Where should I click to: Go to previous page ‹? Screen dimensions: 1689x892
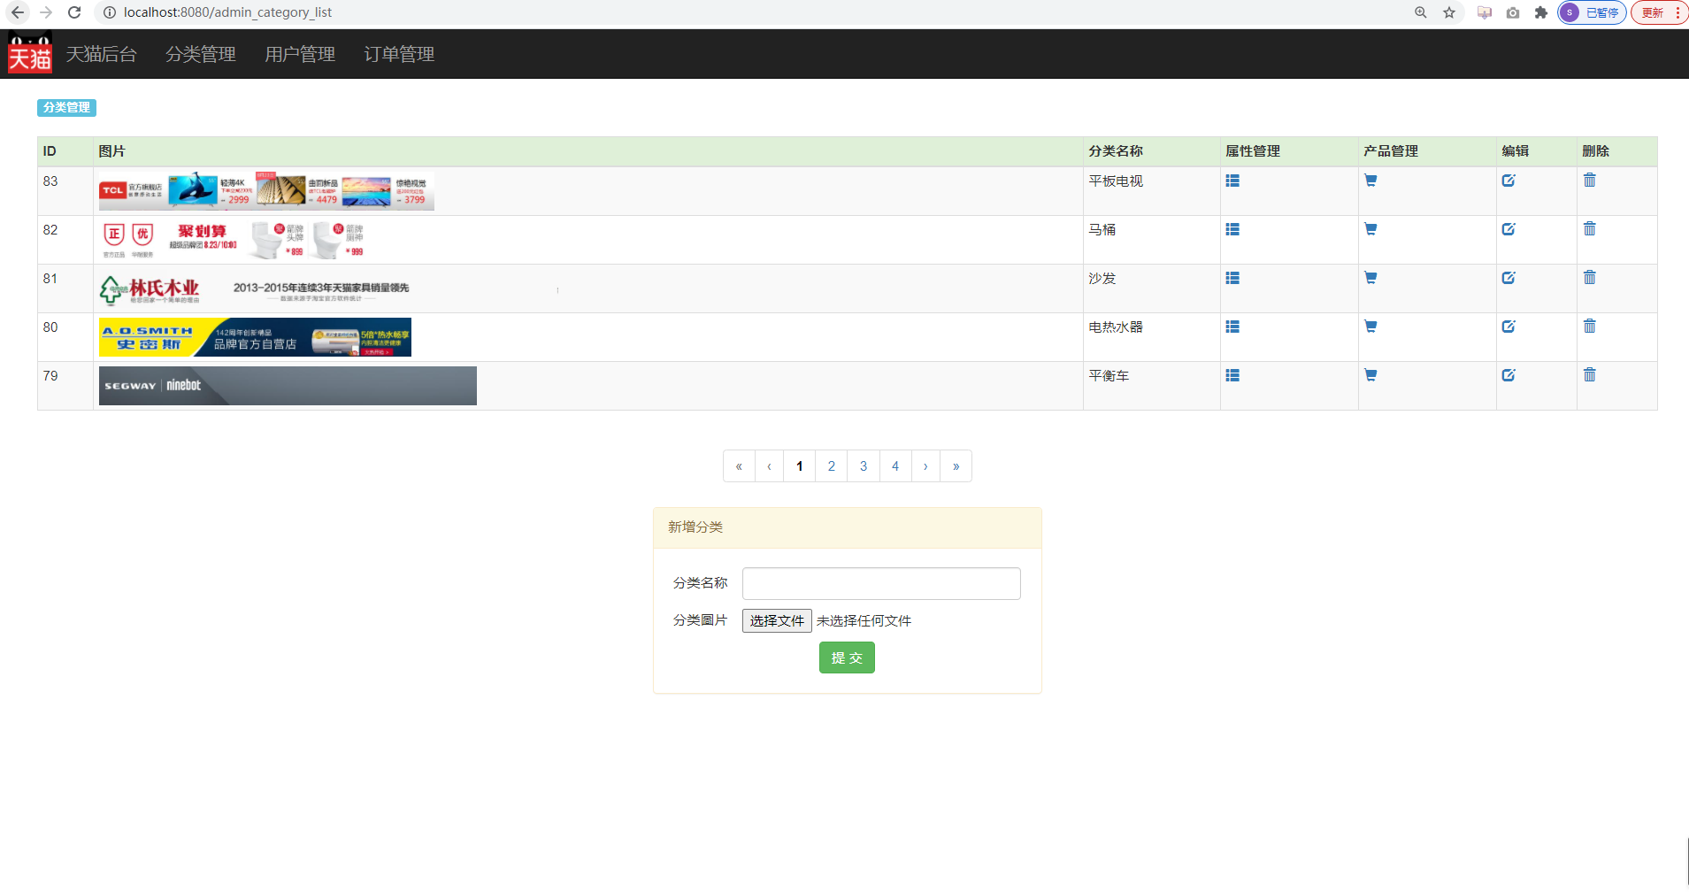coord(770,466)
